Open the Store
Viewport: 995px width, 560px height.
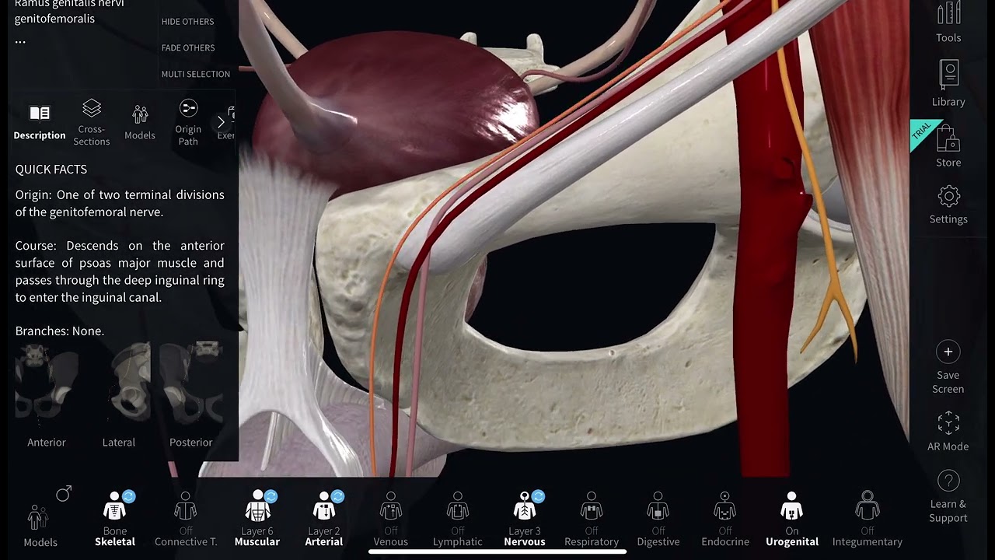point(948,147)
